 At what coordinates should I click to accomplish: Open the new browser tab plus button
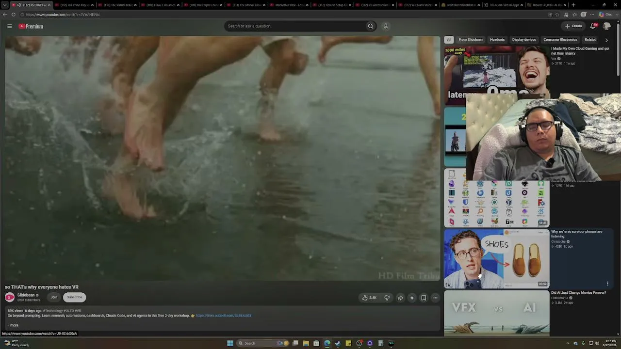(x=573, y=5)
